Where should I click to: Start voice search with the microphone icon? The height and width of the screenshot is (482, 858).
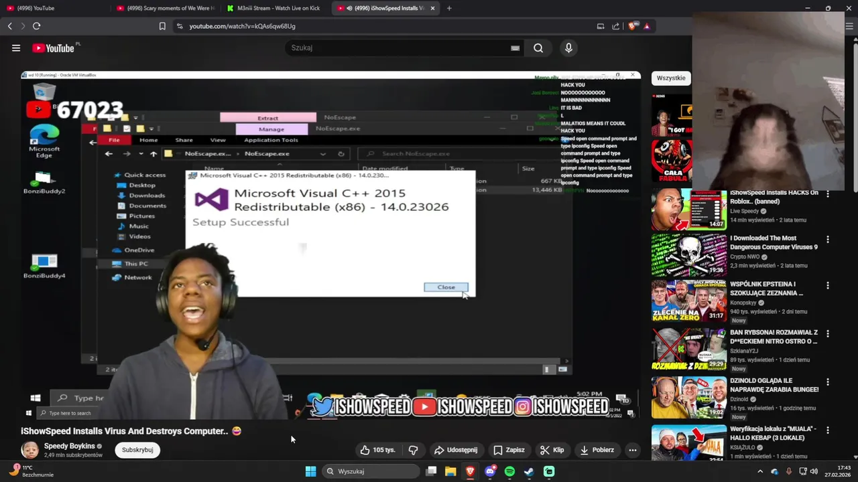(568, 48)
